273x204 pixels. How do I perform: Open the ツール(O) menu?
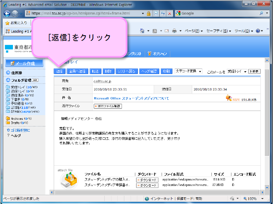[244, 31]
